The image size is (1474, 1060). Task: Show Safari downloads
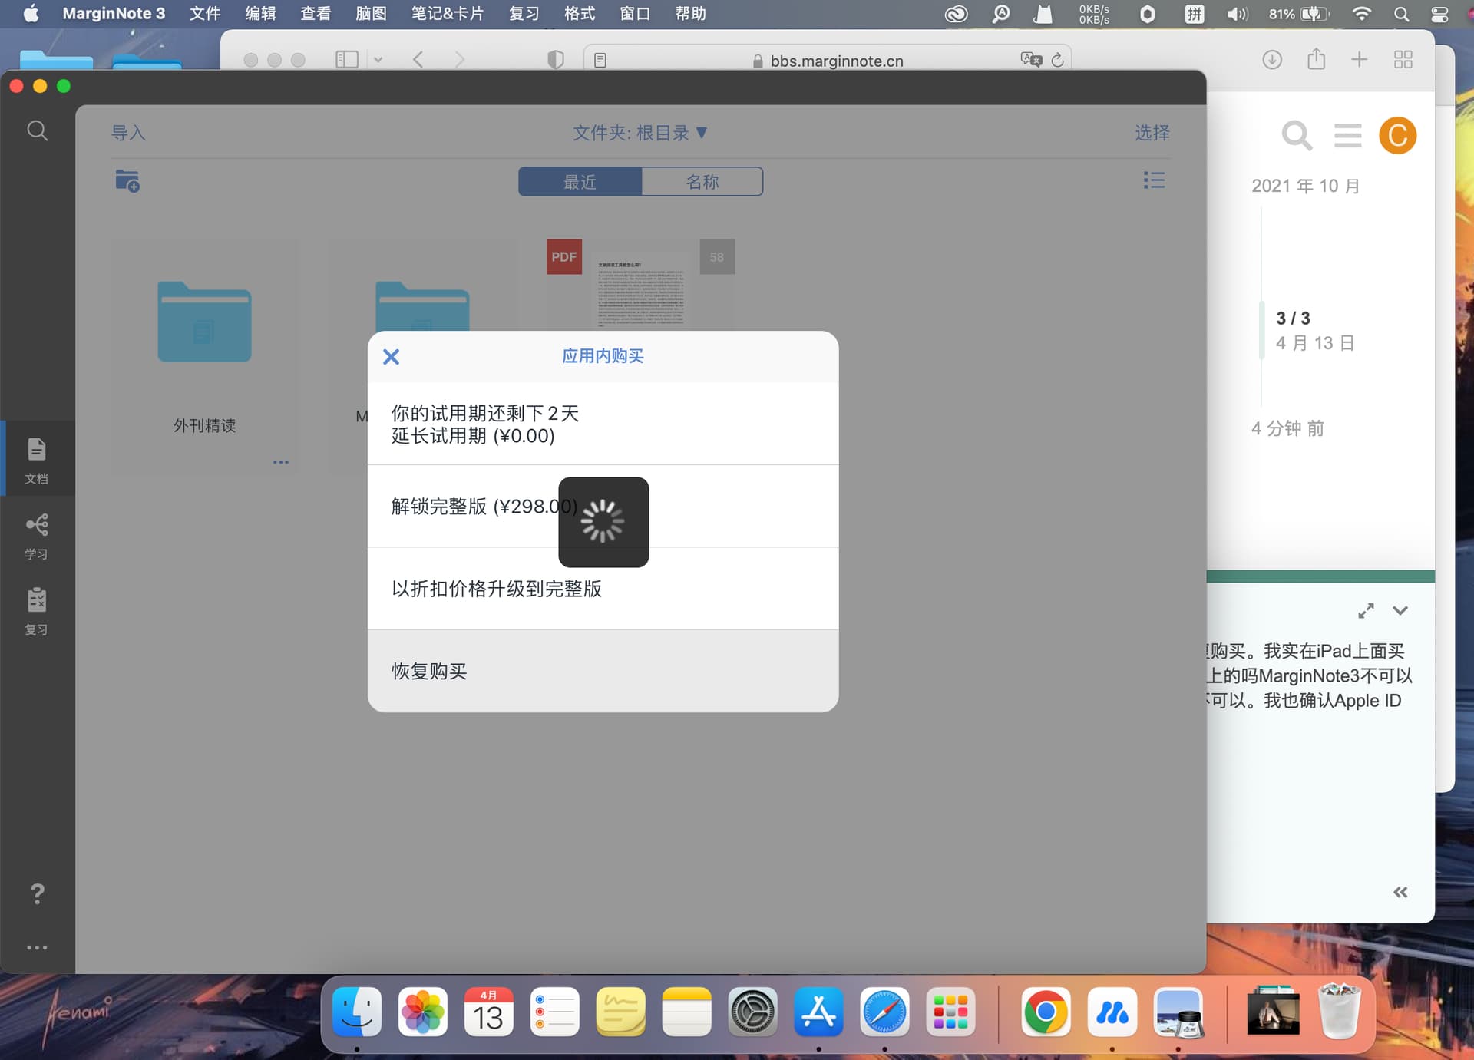point(1272,60)
